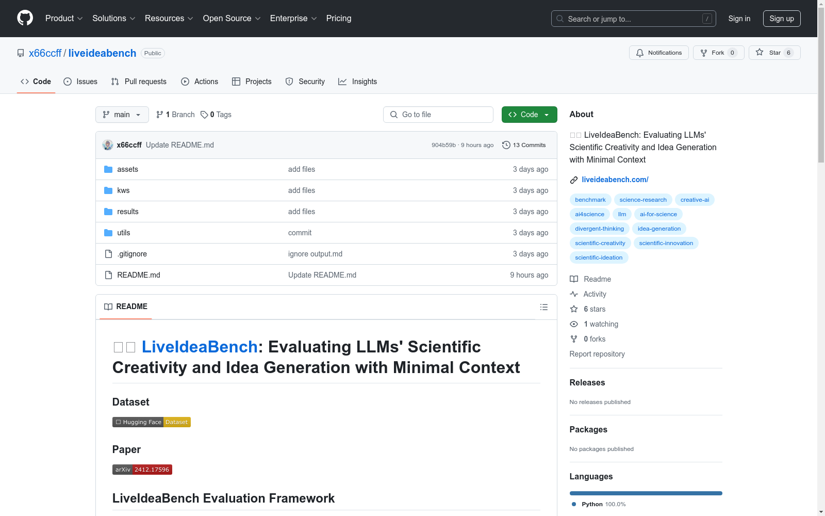The width and height of the screenshot is (825, 516).
Task: Click the assets folder icon
Action: click(108, 169)
